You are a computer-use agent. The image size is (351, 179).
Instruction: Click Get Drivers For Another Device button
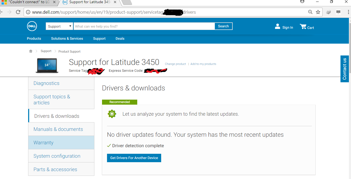[134, 158]
